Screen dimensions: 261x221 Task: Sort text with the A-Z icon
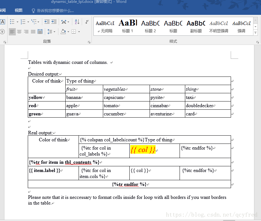(x=77, y=22)
